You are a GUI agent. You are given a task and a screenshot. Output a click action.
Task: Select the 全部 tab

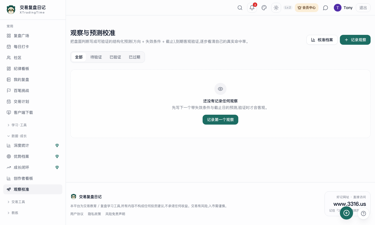[x=79, y=57]
